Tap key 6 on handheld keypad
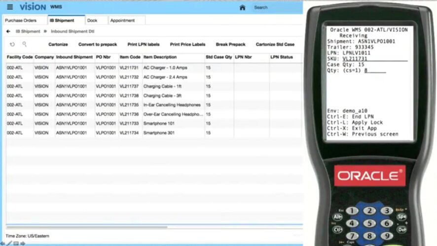 point(387,223)
